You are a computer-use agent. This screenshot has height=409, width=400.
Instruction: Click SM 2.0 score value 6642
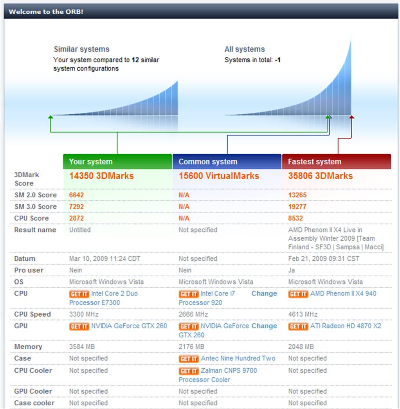tap(76, 195)
